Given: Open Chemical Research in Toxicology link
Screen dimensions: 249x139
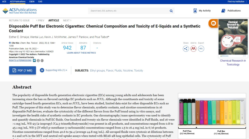Looking at the screenshot, I should point(233,63).
